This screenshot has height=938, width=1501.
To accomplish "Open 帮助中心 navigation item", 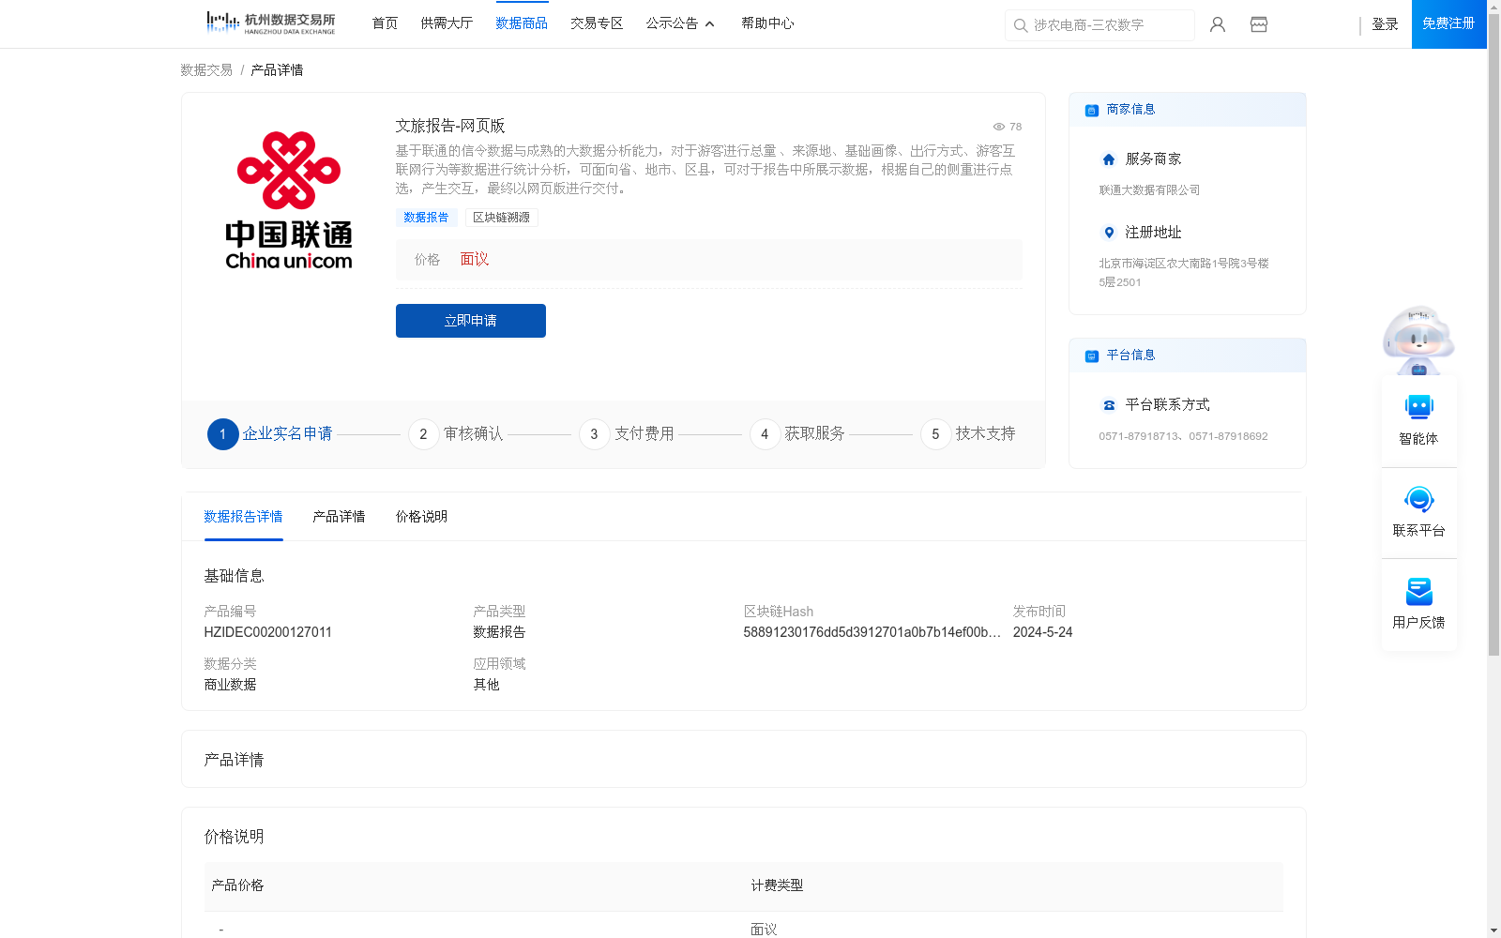I will [767, 23].
